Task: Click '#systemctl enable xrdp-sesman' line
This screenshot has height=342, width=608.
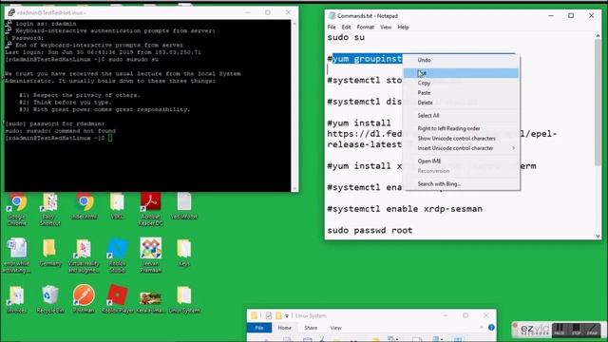Action: coord(405,209)
